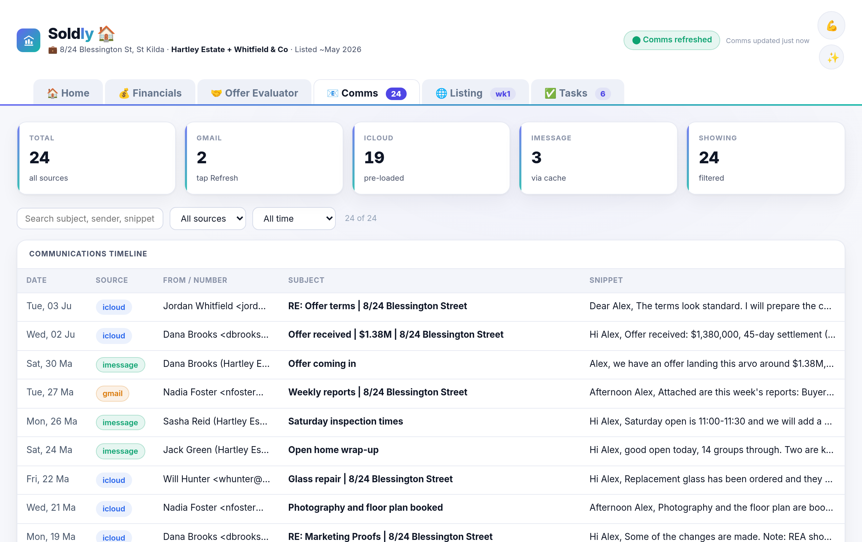Viewport: 862px width, 542px height.
Task: Click the 'COMMUNICATIONS TIMELINE' heading
Action: tap(88, 254)
